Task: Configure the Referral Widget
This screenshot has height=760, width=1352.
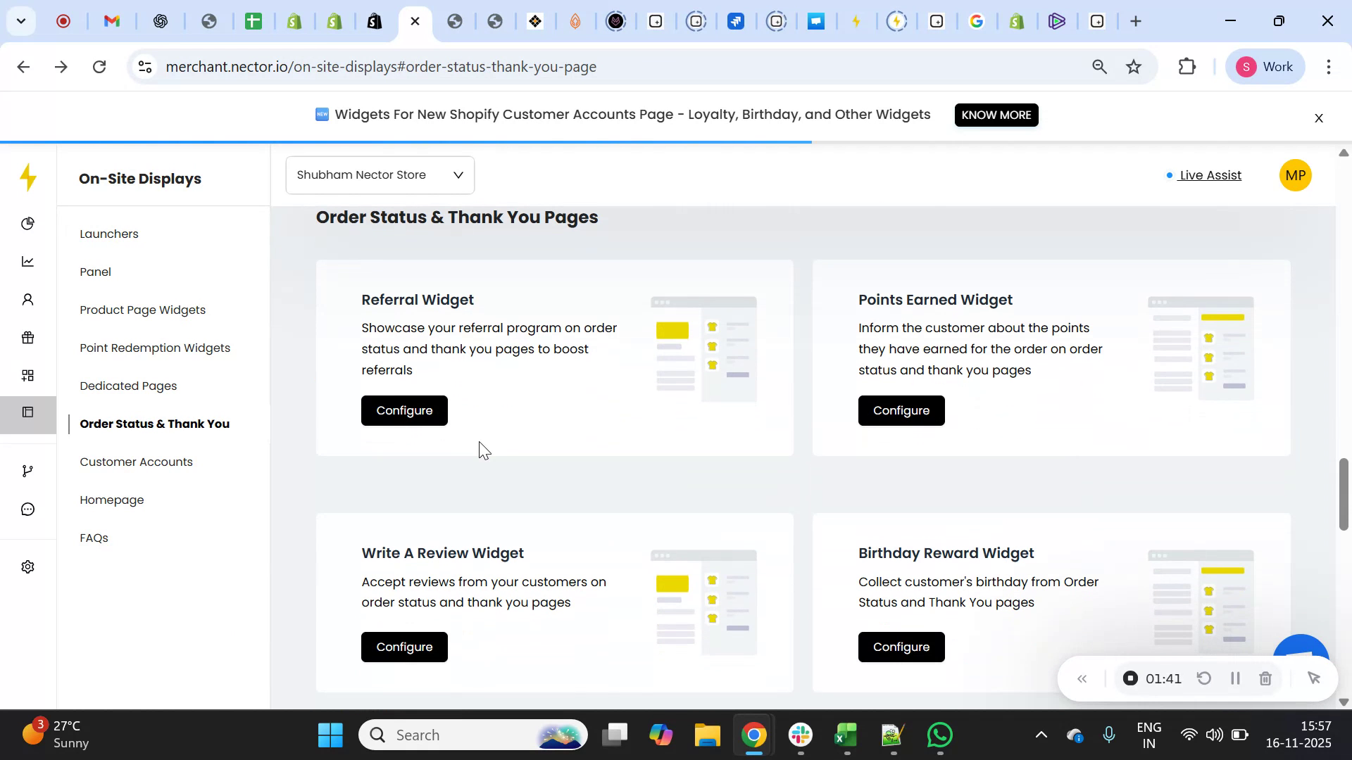Action: pos(404,411)
